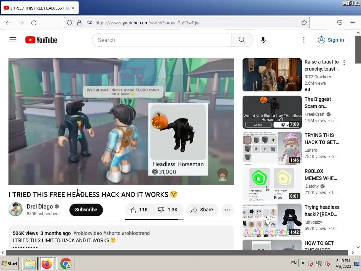The width and height of the screenshot is (361, 271).
Task: Click iDatchy channel name
Action: click(312, 186)
